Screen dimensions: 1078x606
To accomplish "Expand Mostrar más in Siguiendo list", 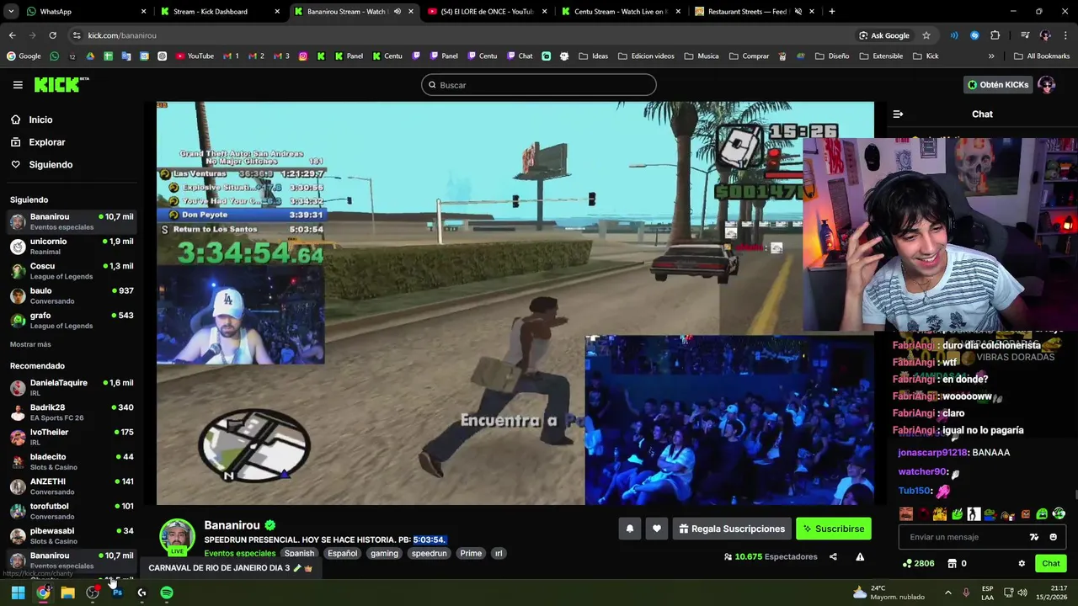I will coord(30,344).
